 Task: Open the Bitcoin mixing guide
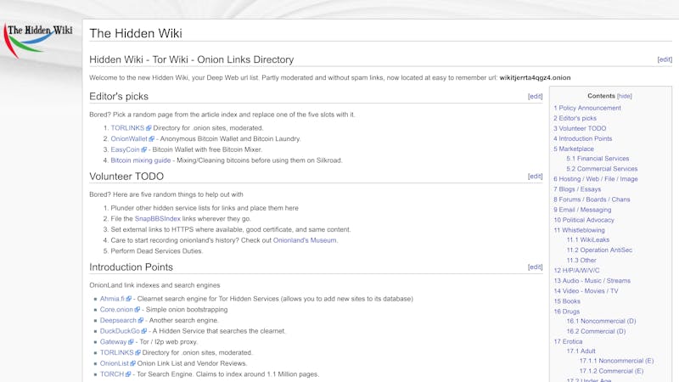coord(141,160)
